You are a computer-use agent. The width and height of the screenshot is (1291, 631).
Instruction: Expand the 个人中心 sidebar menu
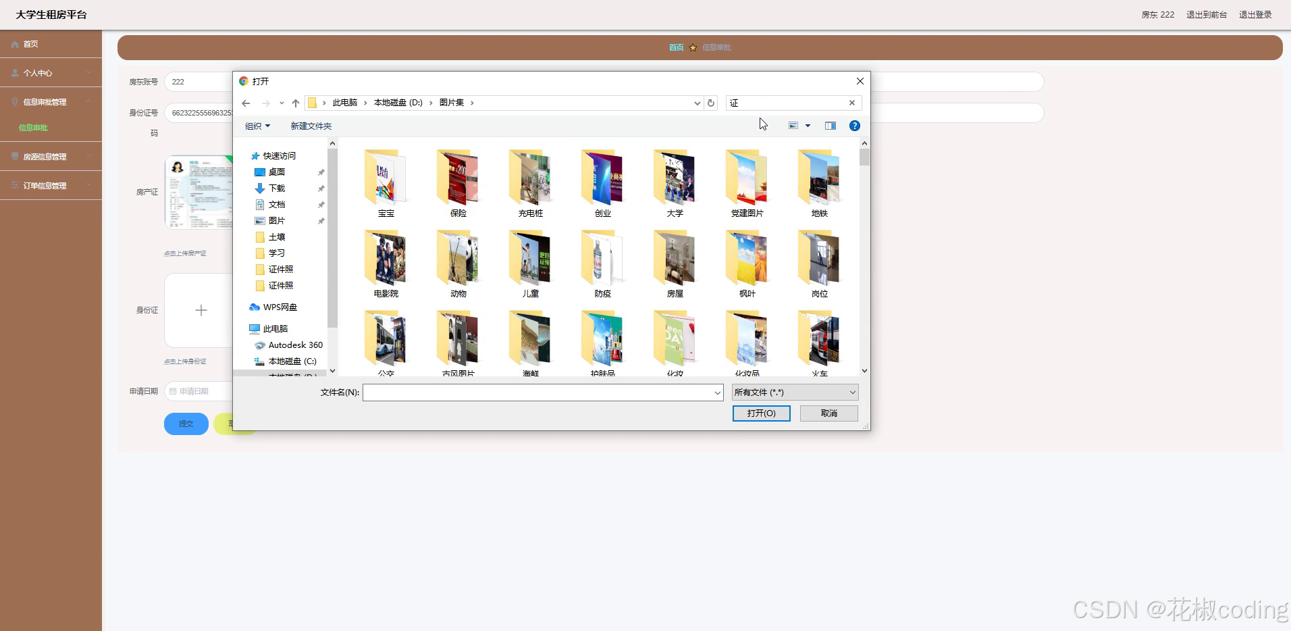click(x=51, y=73)
